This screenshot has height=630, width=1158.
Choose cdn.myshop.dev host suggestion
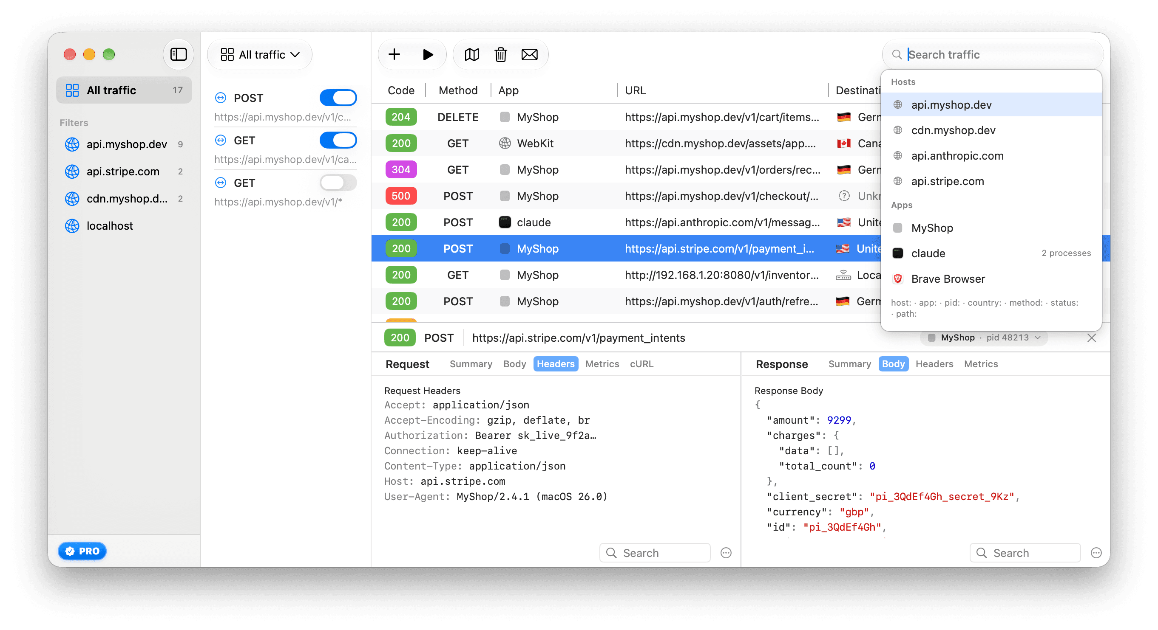pyautogui.click(x=991, y=130)
